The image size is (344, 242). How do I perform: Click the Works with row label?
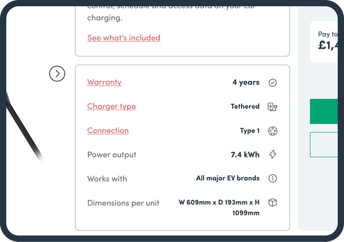pyautogui.click(x=107, y=178)
